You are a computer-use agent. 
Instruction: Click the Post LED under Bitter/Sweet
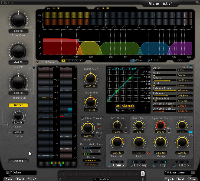(x=99, y=136)
